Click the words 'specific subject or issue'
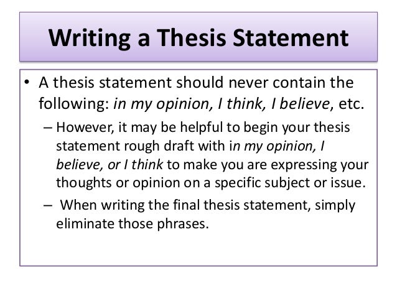The height and width of the screenshot is (298, 397). click(290, 183)
